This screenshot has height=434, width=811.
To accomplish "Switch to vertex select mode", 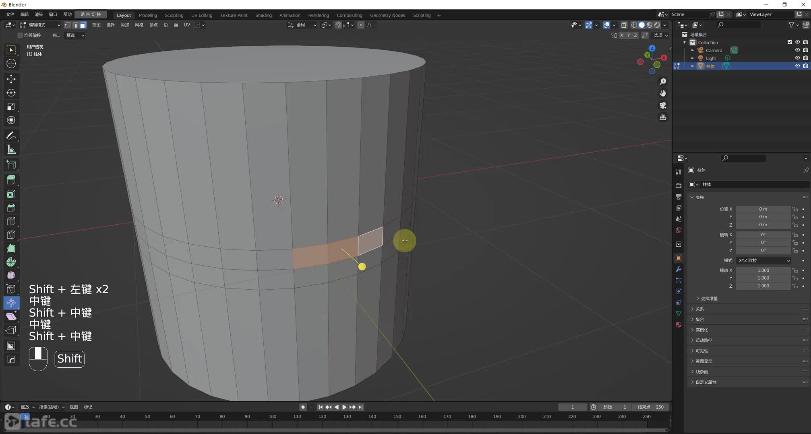I will 68,25.
